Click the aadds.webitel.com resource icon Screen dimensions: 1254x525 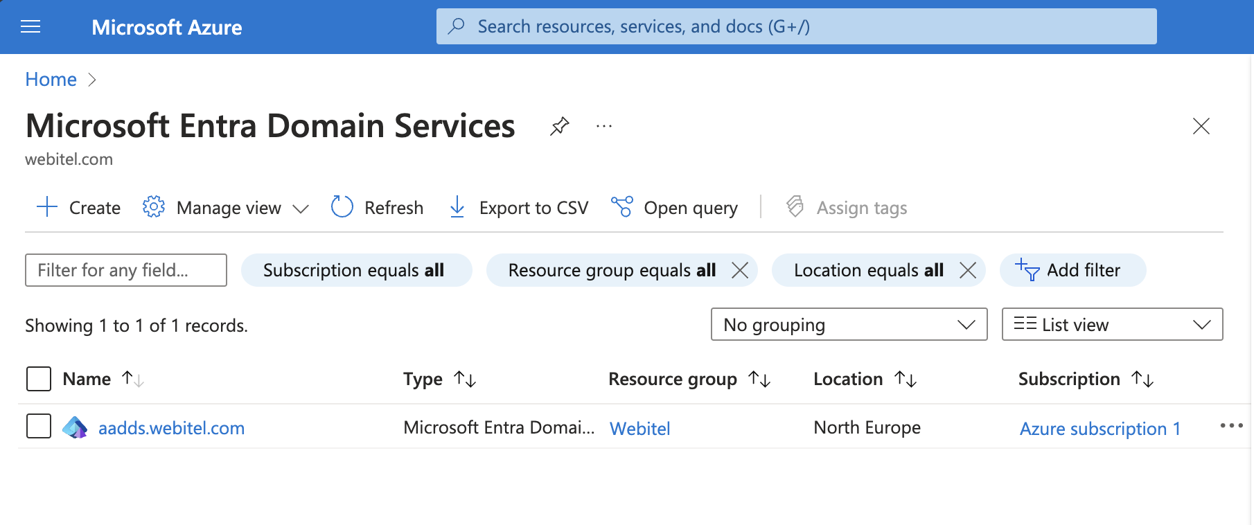click(75, 427)
